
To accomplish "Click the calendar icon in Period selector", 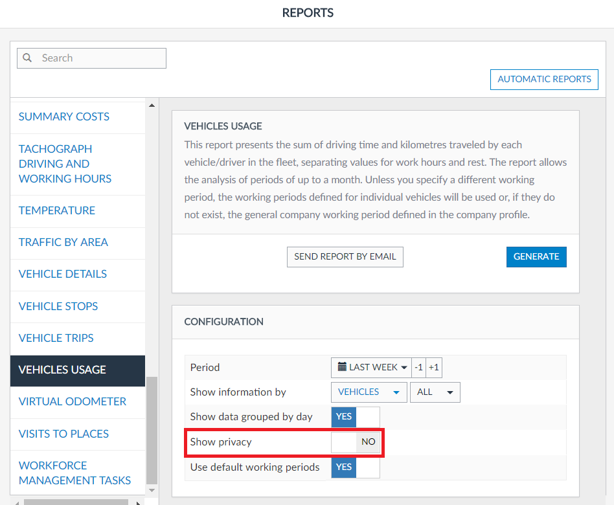I will point(342,367).
